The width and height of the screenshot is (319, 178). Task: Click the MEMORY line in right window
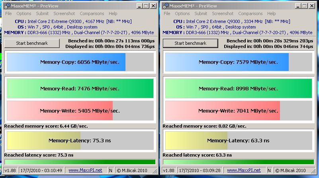pos(237,33)
